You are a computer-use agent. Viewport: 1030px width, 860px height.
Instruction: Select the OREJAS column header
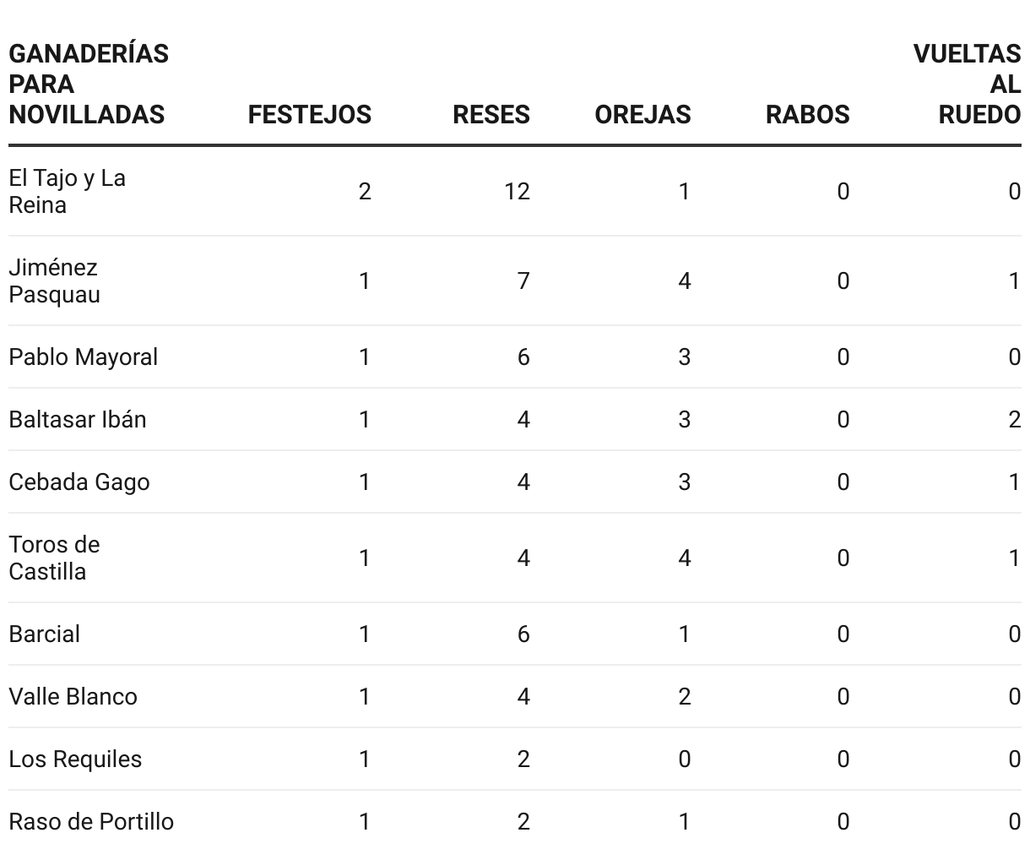point(642,115)
